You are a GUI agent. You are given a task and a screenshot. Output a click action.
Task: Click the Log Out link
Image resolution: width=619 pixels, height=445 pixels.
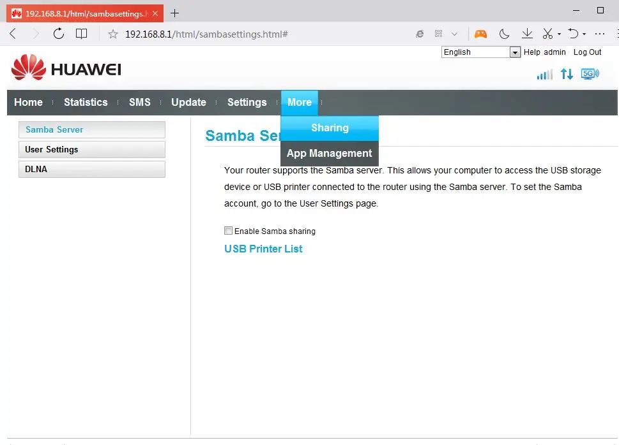point(587,52)
